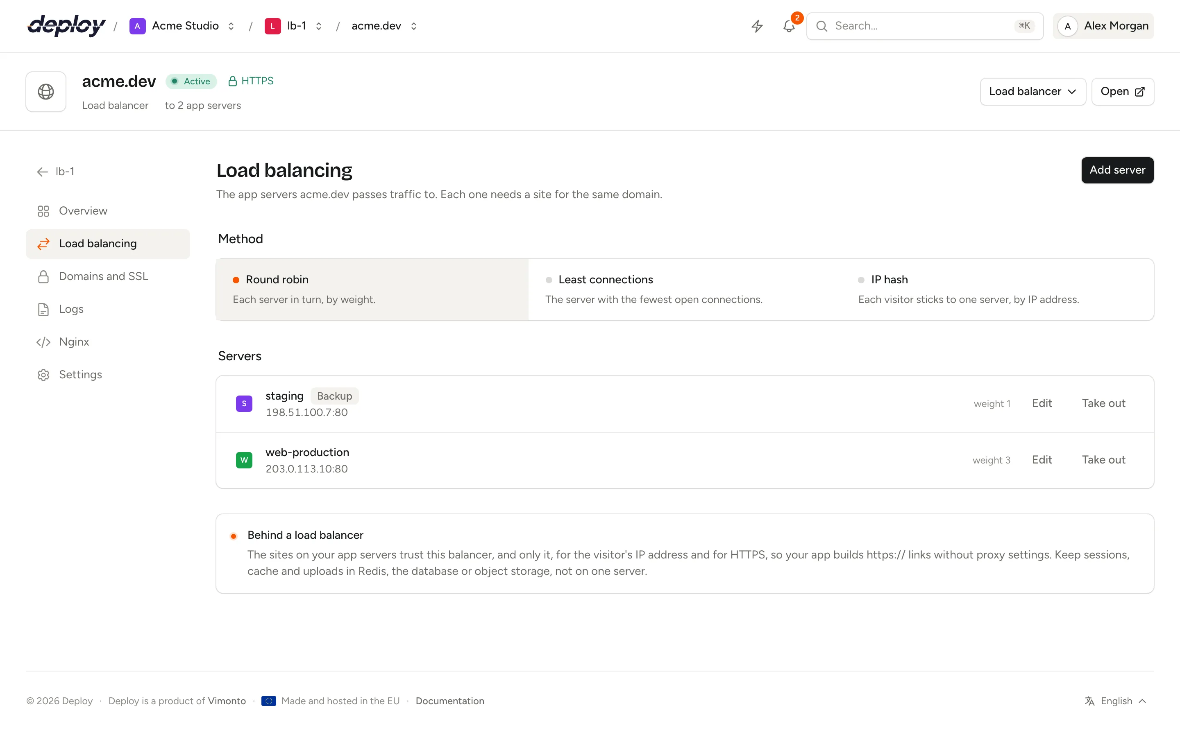Click the Add server button
1180x737 pixels.
click(x=1117, y=170)
